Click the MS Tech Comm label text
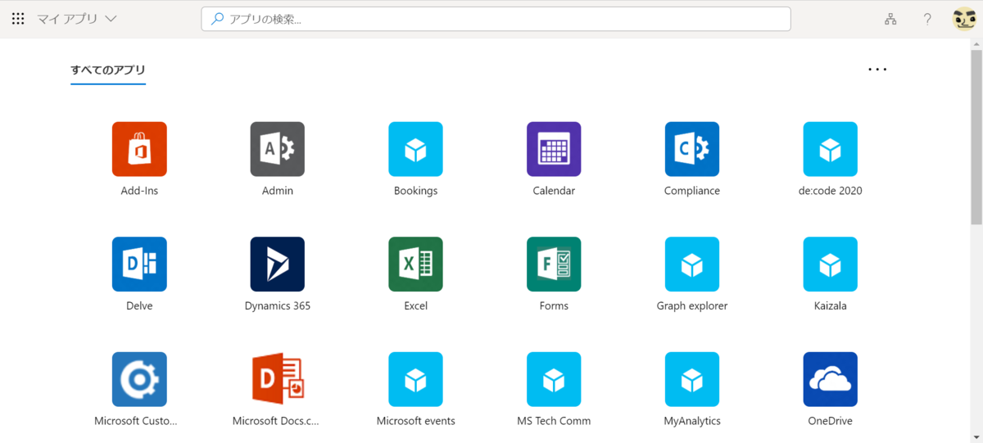The height and width of the screenshot is (443, 983). point(554,421)
